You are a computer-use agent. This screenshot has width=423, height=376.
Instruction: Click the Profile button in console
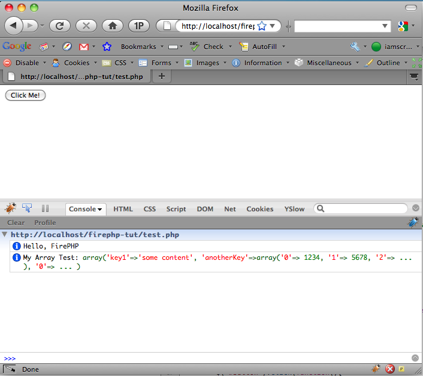45,223
